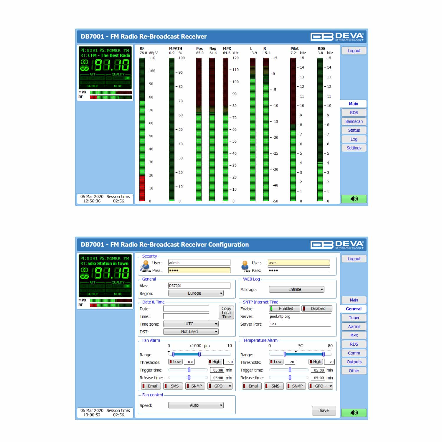This screenshot has width=442, height=442.
Task: Open the Fan control Speed dropdown
Action: tap(196, 405)
